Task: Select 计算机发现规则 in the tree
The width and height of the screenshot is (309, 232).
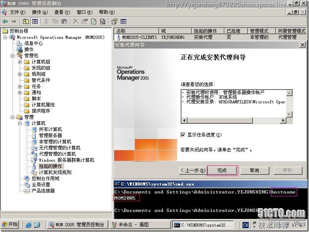Action: tap(55, 172)
